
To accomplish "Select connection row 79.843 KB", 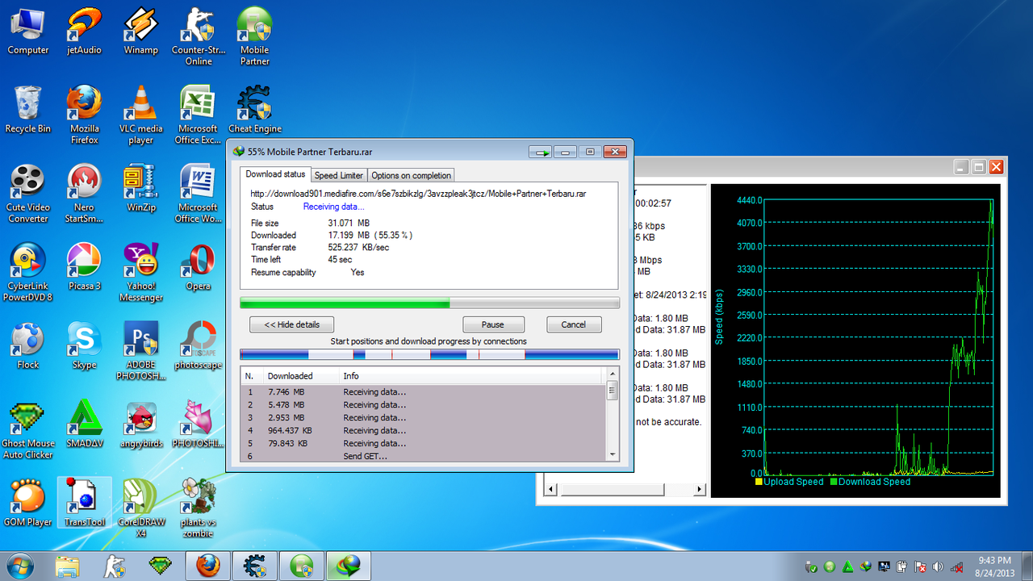I will pos(424,444).
